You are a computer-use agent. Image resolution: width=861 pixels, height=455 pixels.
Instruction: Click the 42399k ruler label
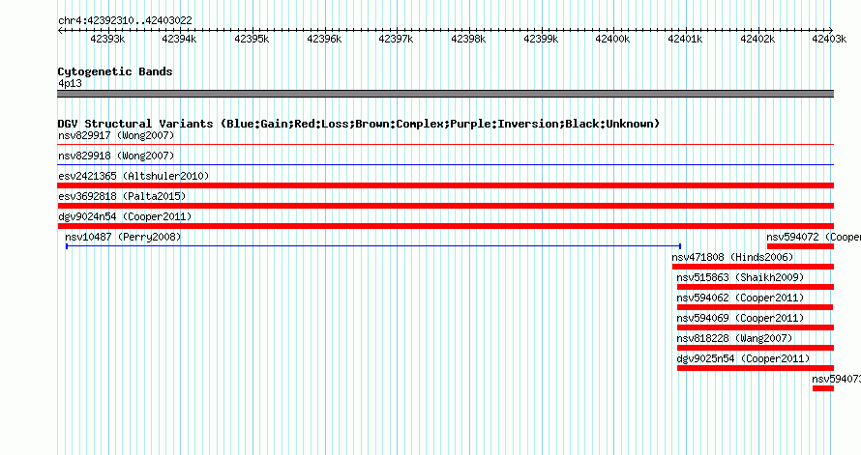coord(541,39)
